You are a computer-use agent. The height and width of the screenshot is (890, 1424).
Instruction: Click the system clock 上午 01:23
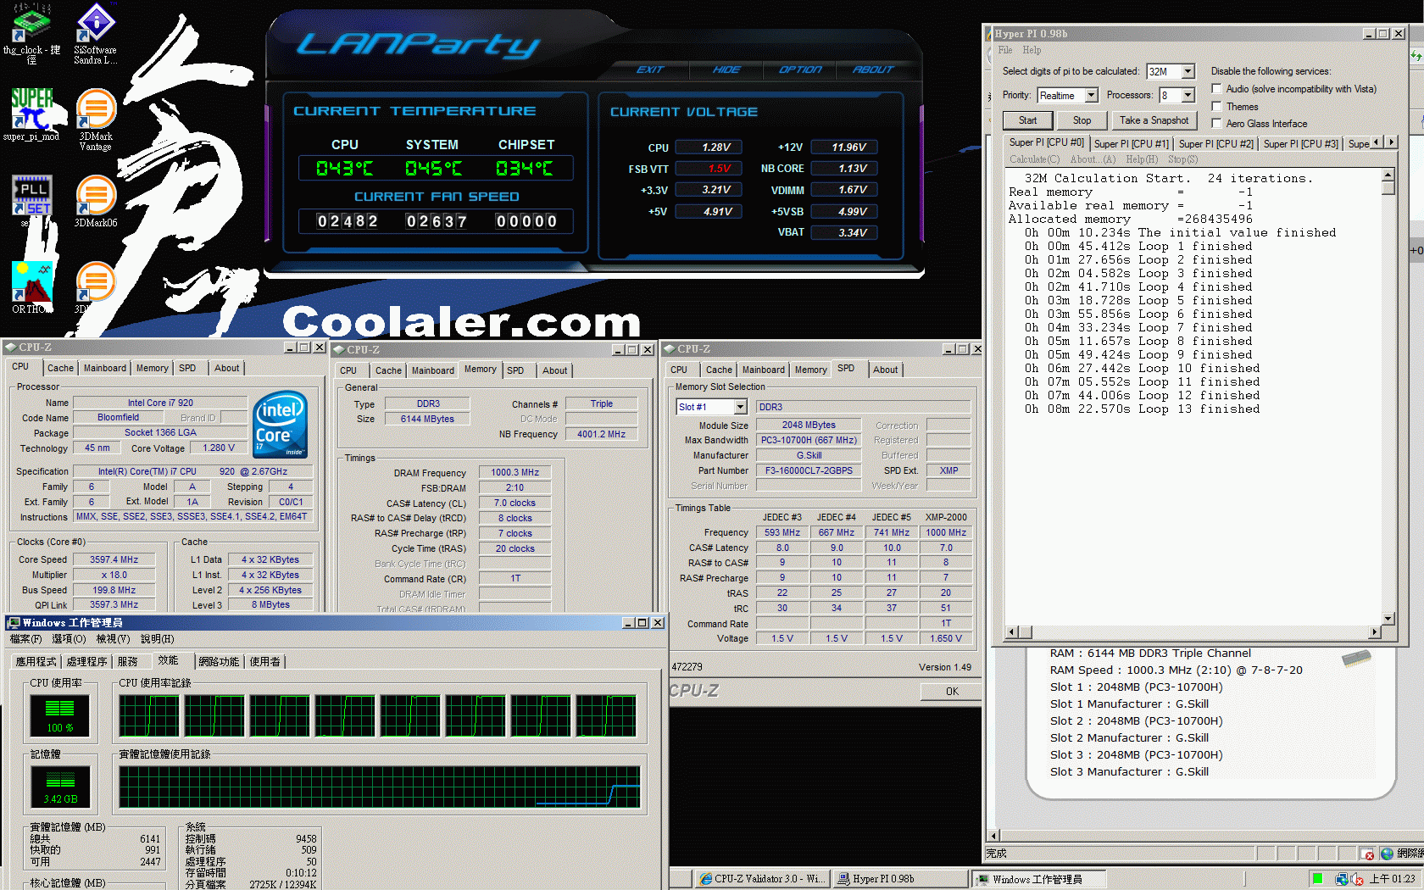(x=1393, y=879)
